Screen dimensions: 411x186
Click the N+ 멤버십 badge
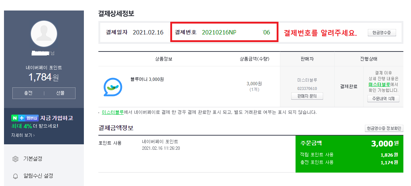(25, 118)
